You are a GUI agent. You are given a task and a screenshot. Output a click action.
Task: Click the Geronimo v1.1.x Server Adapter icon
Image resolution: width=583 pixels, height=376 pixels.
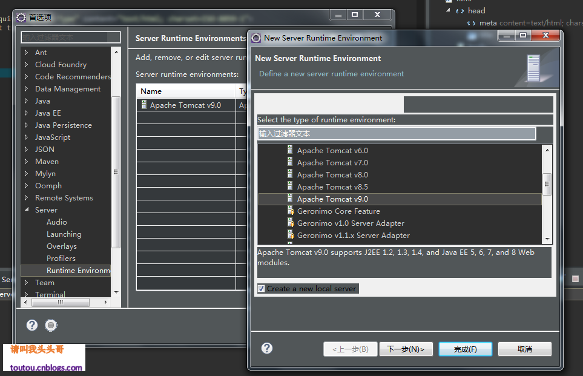pos(291,235)
